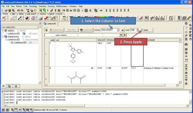Open the Sort by MOLWEIGHT dropdown
The width and height of the screenshot is (193, 113).
(x=110, y=30)
